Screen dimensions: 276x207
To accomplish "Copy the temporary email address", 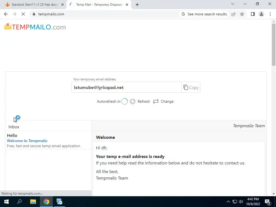I will click(x=191, y=87).
